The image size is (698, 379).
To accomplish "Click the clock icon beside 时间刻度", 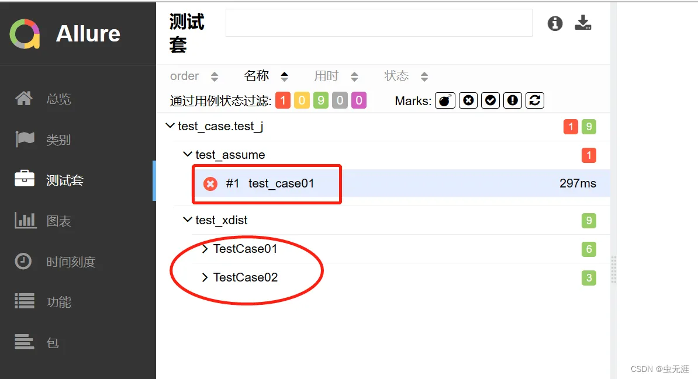I will (x=23, y=261).
